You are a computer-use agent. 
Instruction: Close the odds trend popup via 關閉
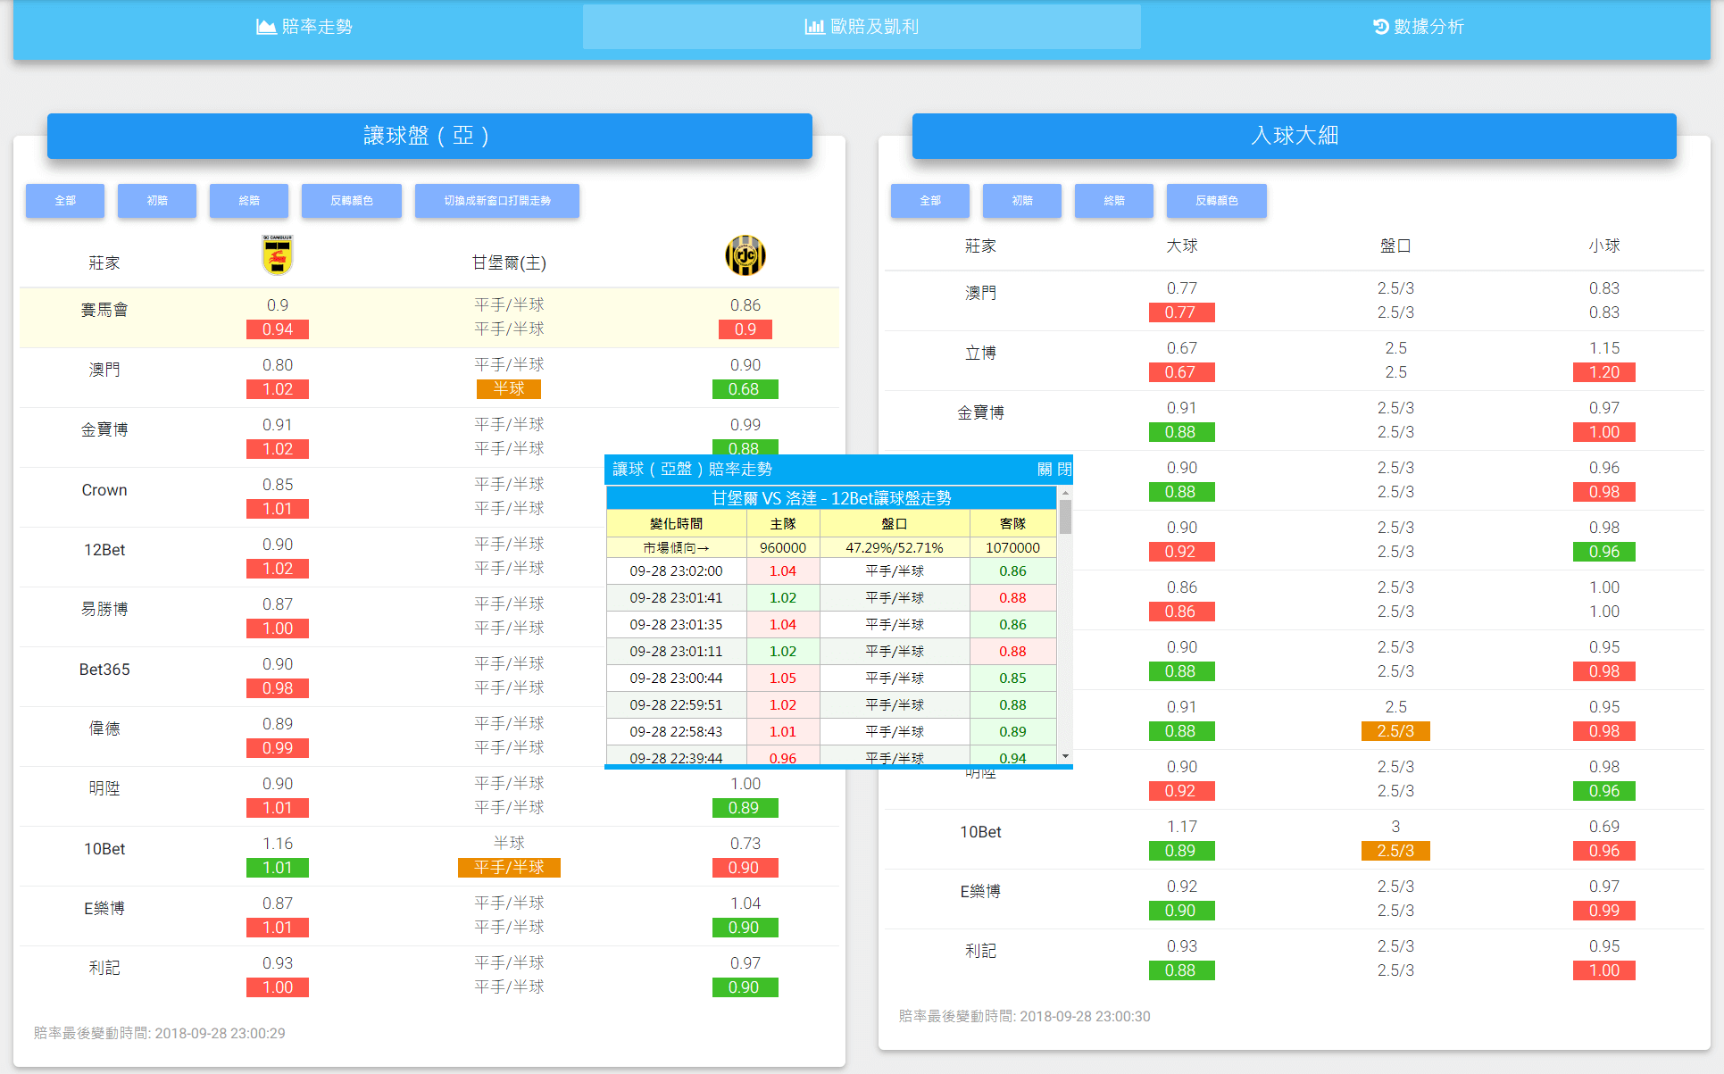(1054, 470)
